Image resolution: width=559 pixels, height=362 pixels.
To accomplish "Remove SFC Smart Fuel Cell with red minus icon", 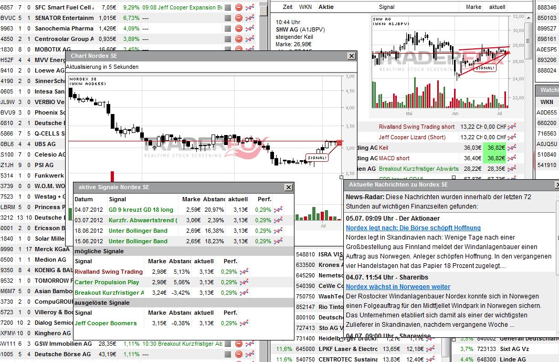I will point(238,7).
